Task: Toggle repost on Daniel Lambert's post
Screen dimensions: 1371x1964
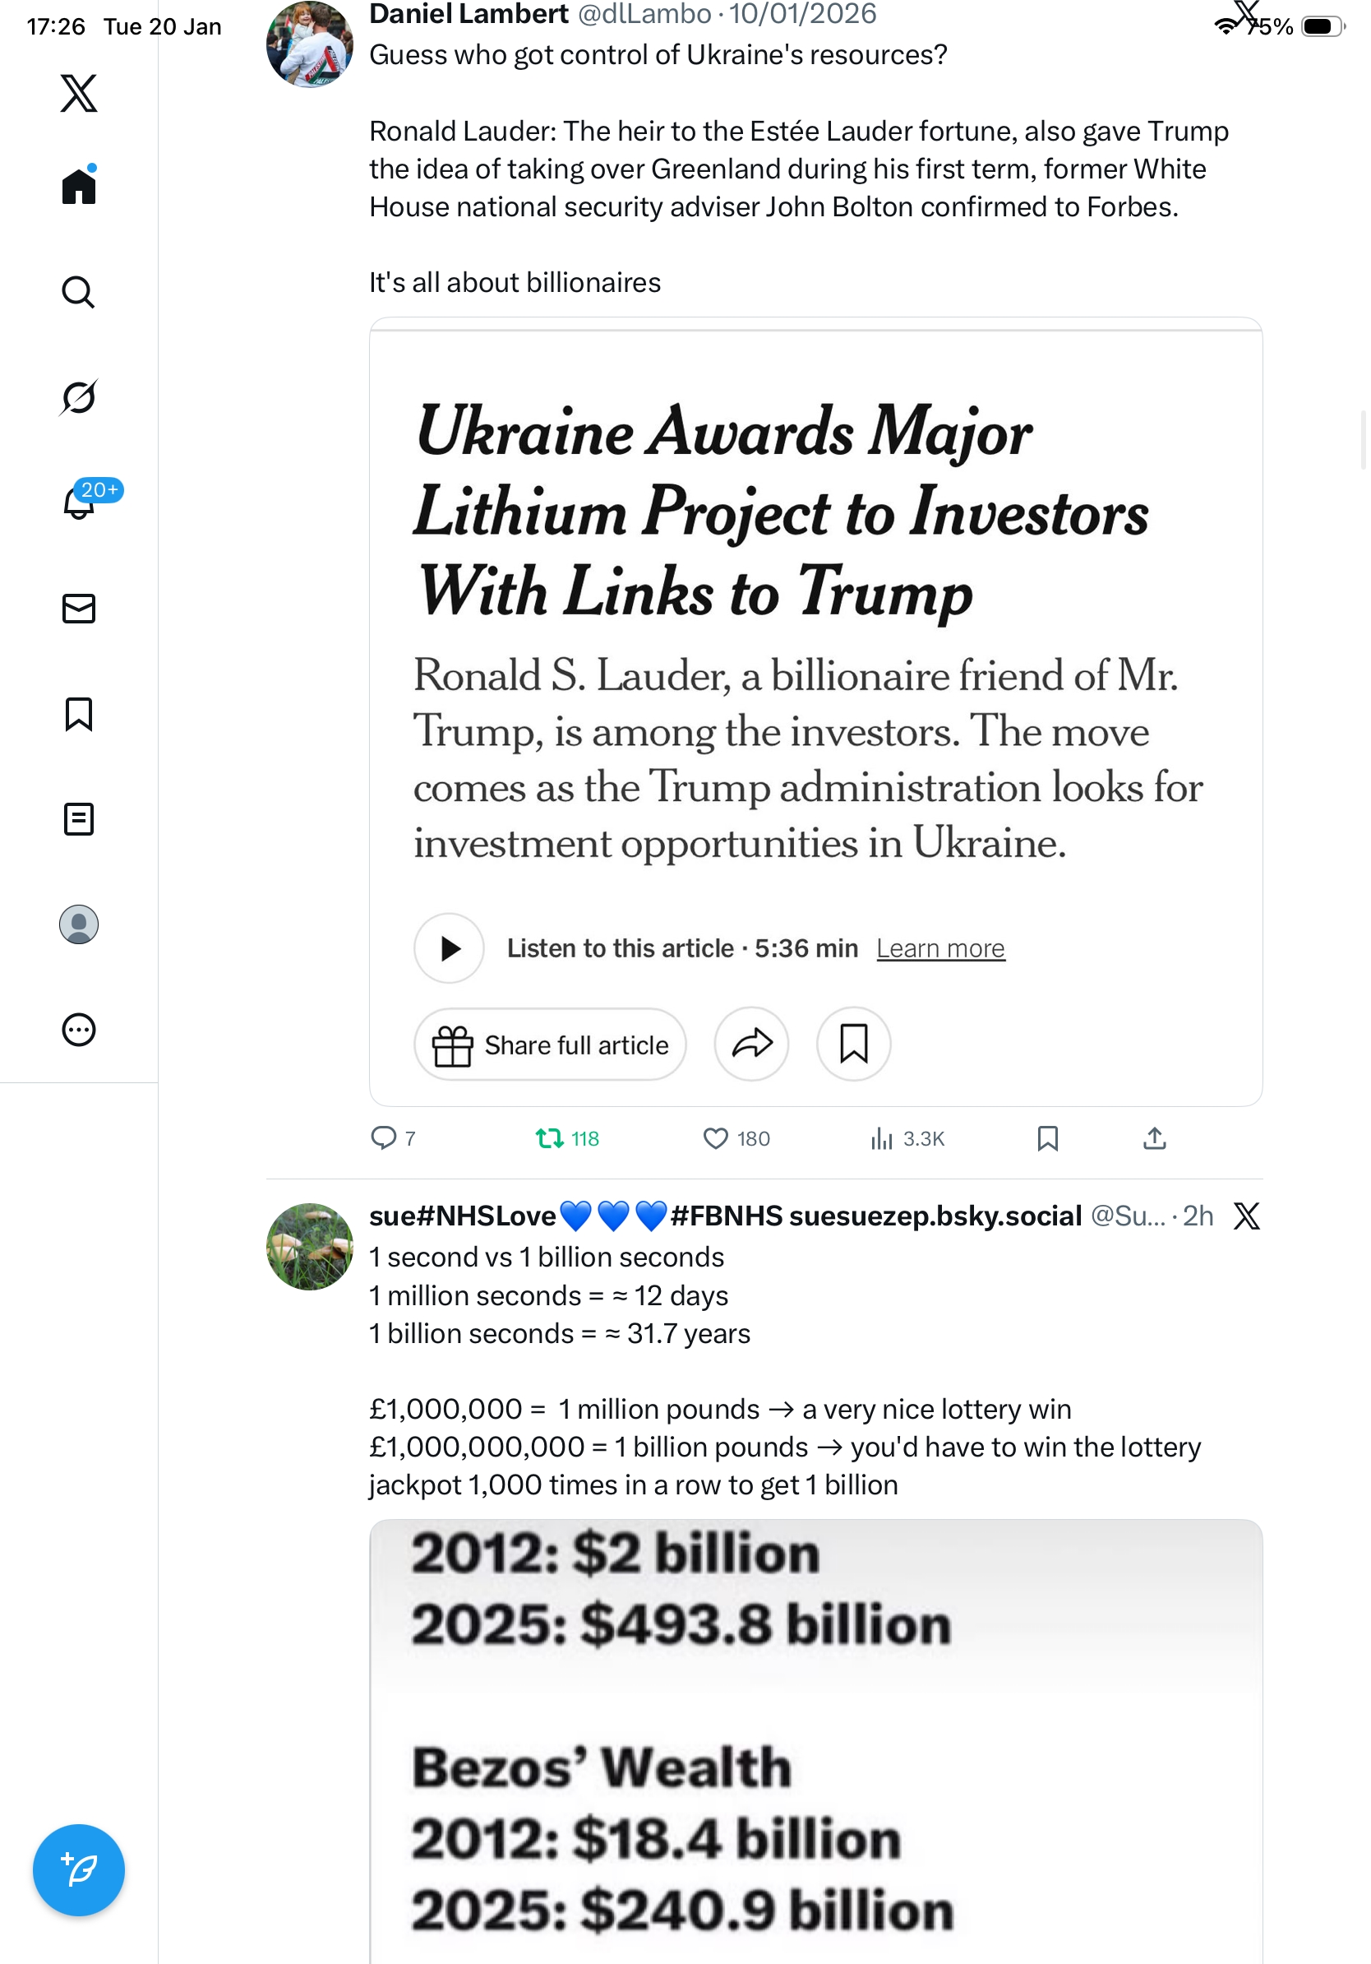Action: [x=550, y=1138]
